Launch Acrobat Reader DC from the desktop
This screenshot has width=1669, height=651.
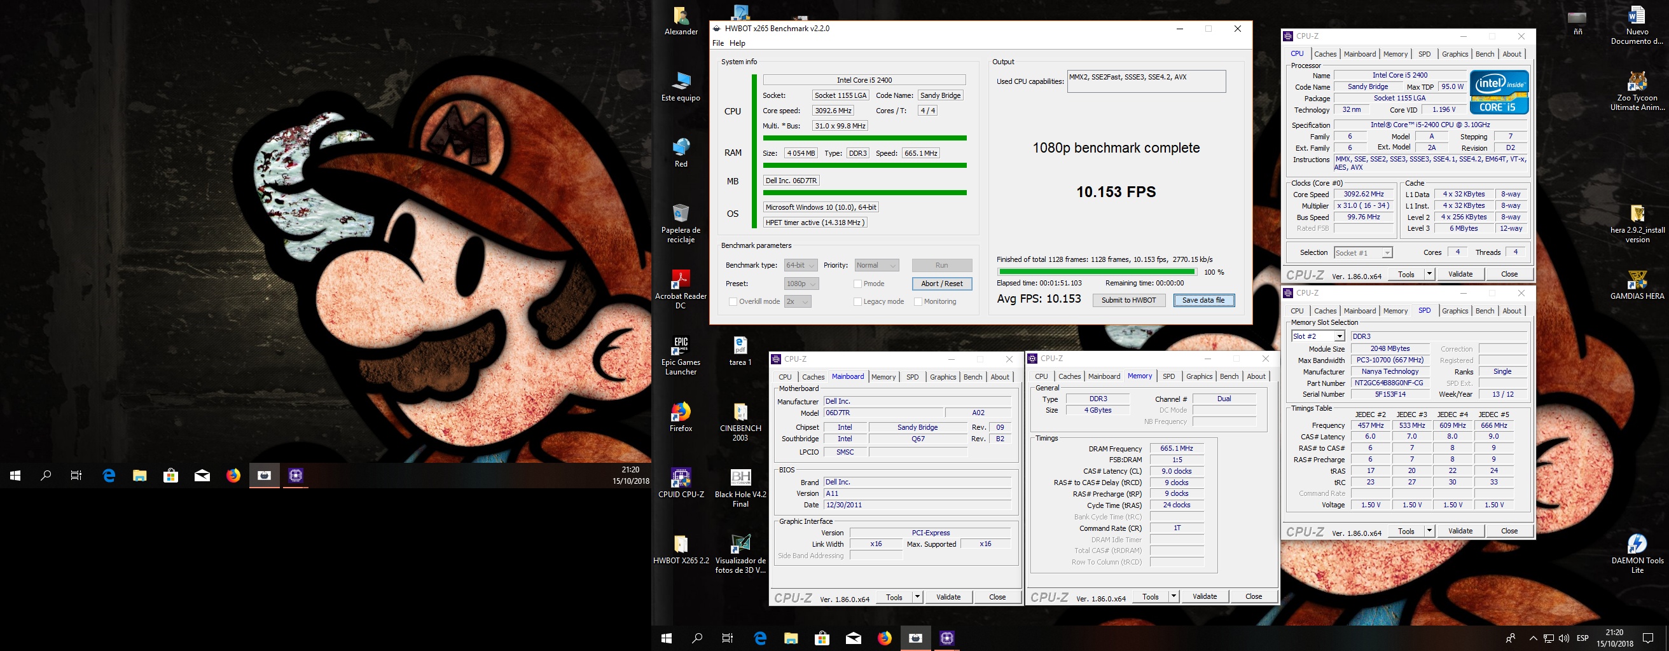pyautogui.click(x=681, y=289)
